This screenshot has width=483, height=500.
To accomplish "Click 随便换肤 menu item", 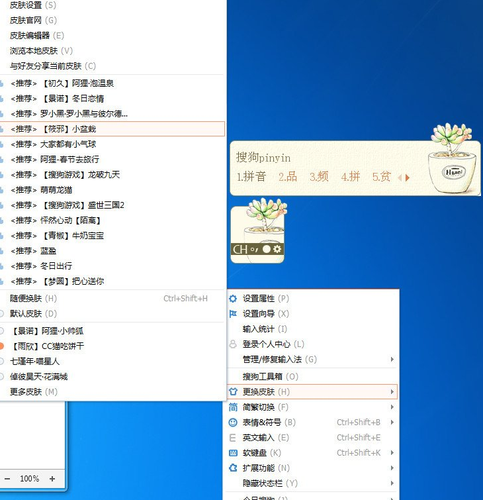I will tap(112, 299).
